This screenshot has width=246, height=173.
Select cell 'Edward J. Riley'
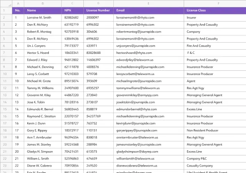43,60
